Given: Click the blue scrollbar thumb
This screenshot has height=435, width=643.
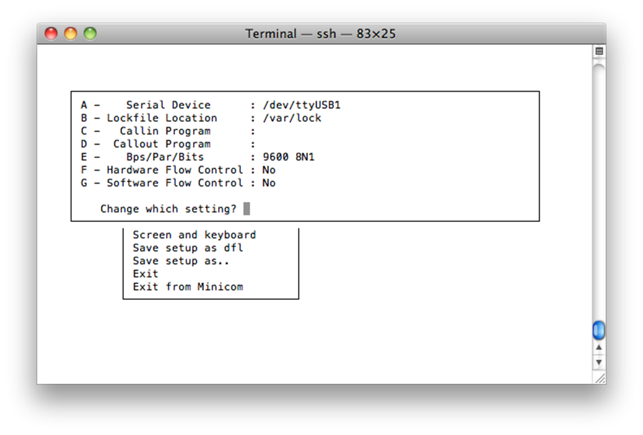Looking at the screenshot, I should pos(598,330).
